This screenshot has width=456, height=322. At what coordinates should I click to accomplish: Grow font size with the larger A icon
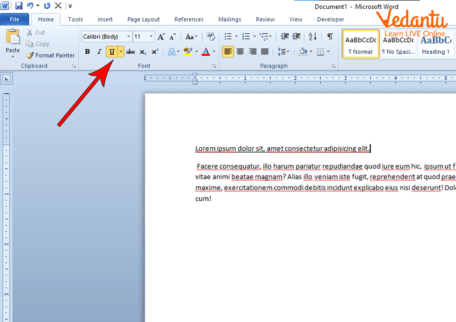[161, 37]
